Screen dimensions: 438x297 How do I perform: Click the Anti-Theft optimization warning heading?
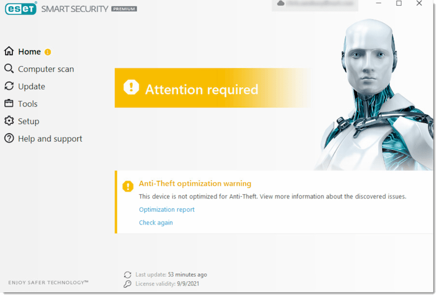click(195, 183)
